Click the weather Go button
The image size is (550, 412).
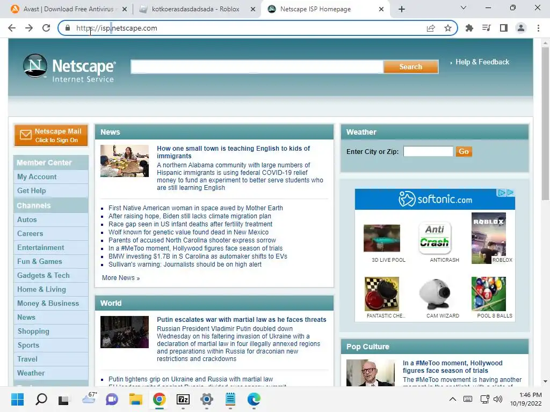point(464,151)
